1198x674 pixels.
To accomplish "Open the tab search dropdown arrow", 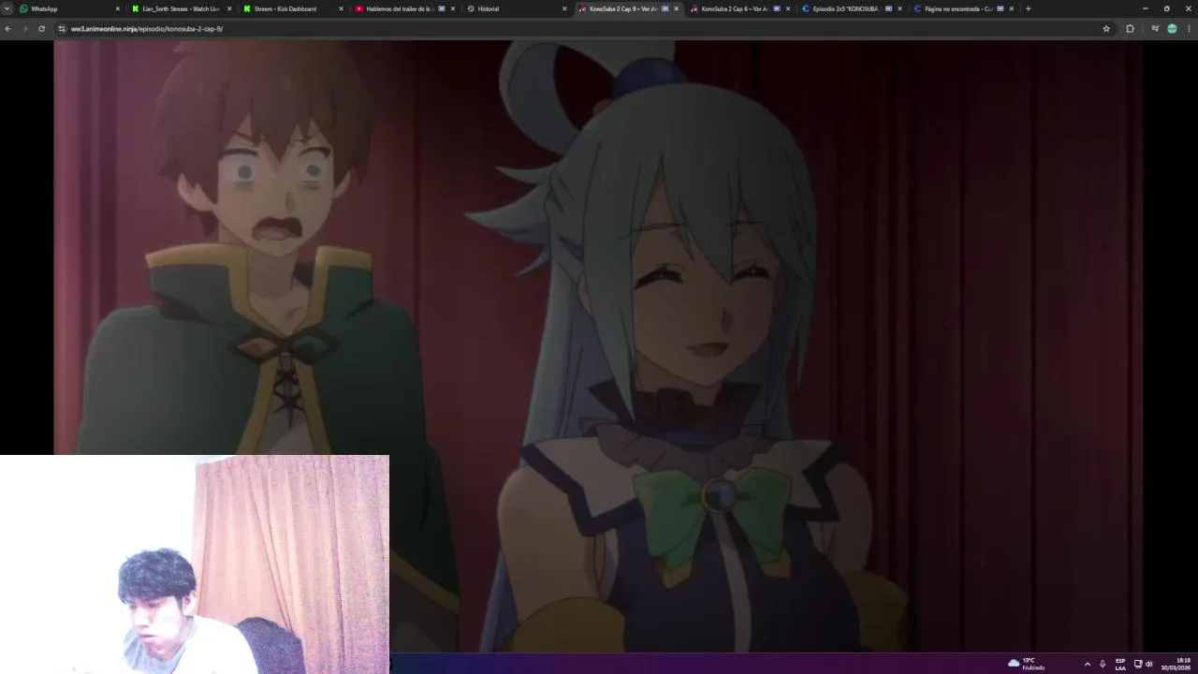I will 7,8.
